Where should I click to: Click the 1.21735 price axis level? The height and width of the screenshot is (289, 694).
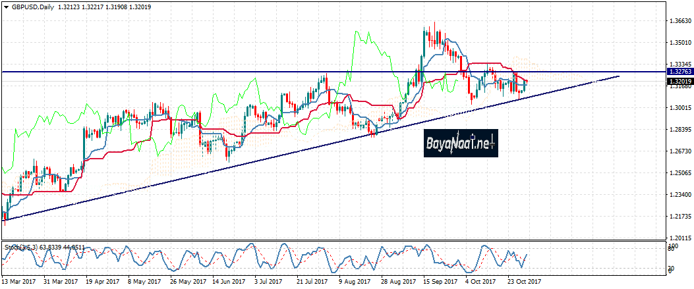click(679, 217)
